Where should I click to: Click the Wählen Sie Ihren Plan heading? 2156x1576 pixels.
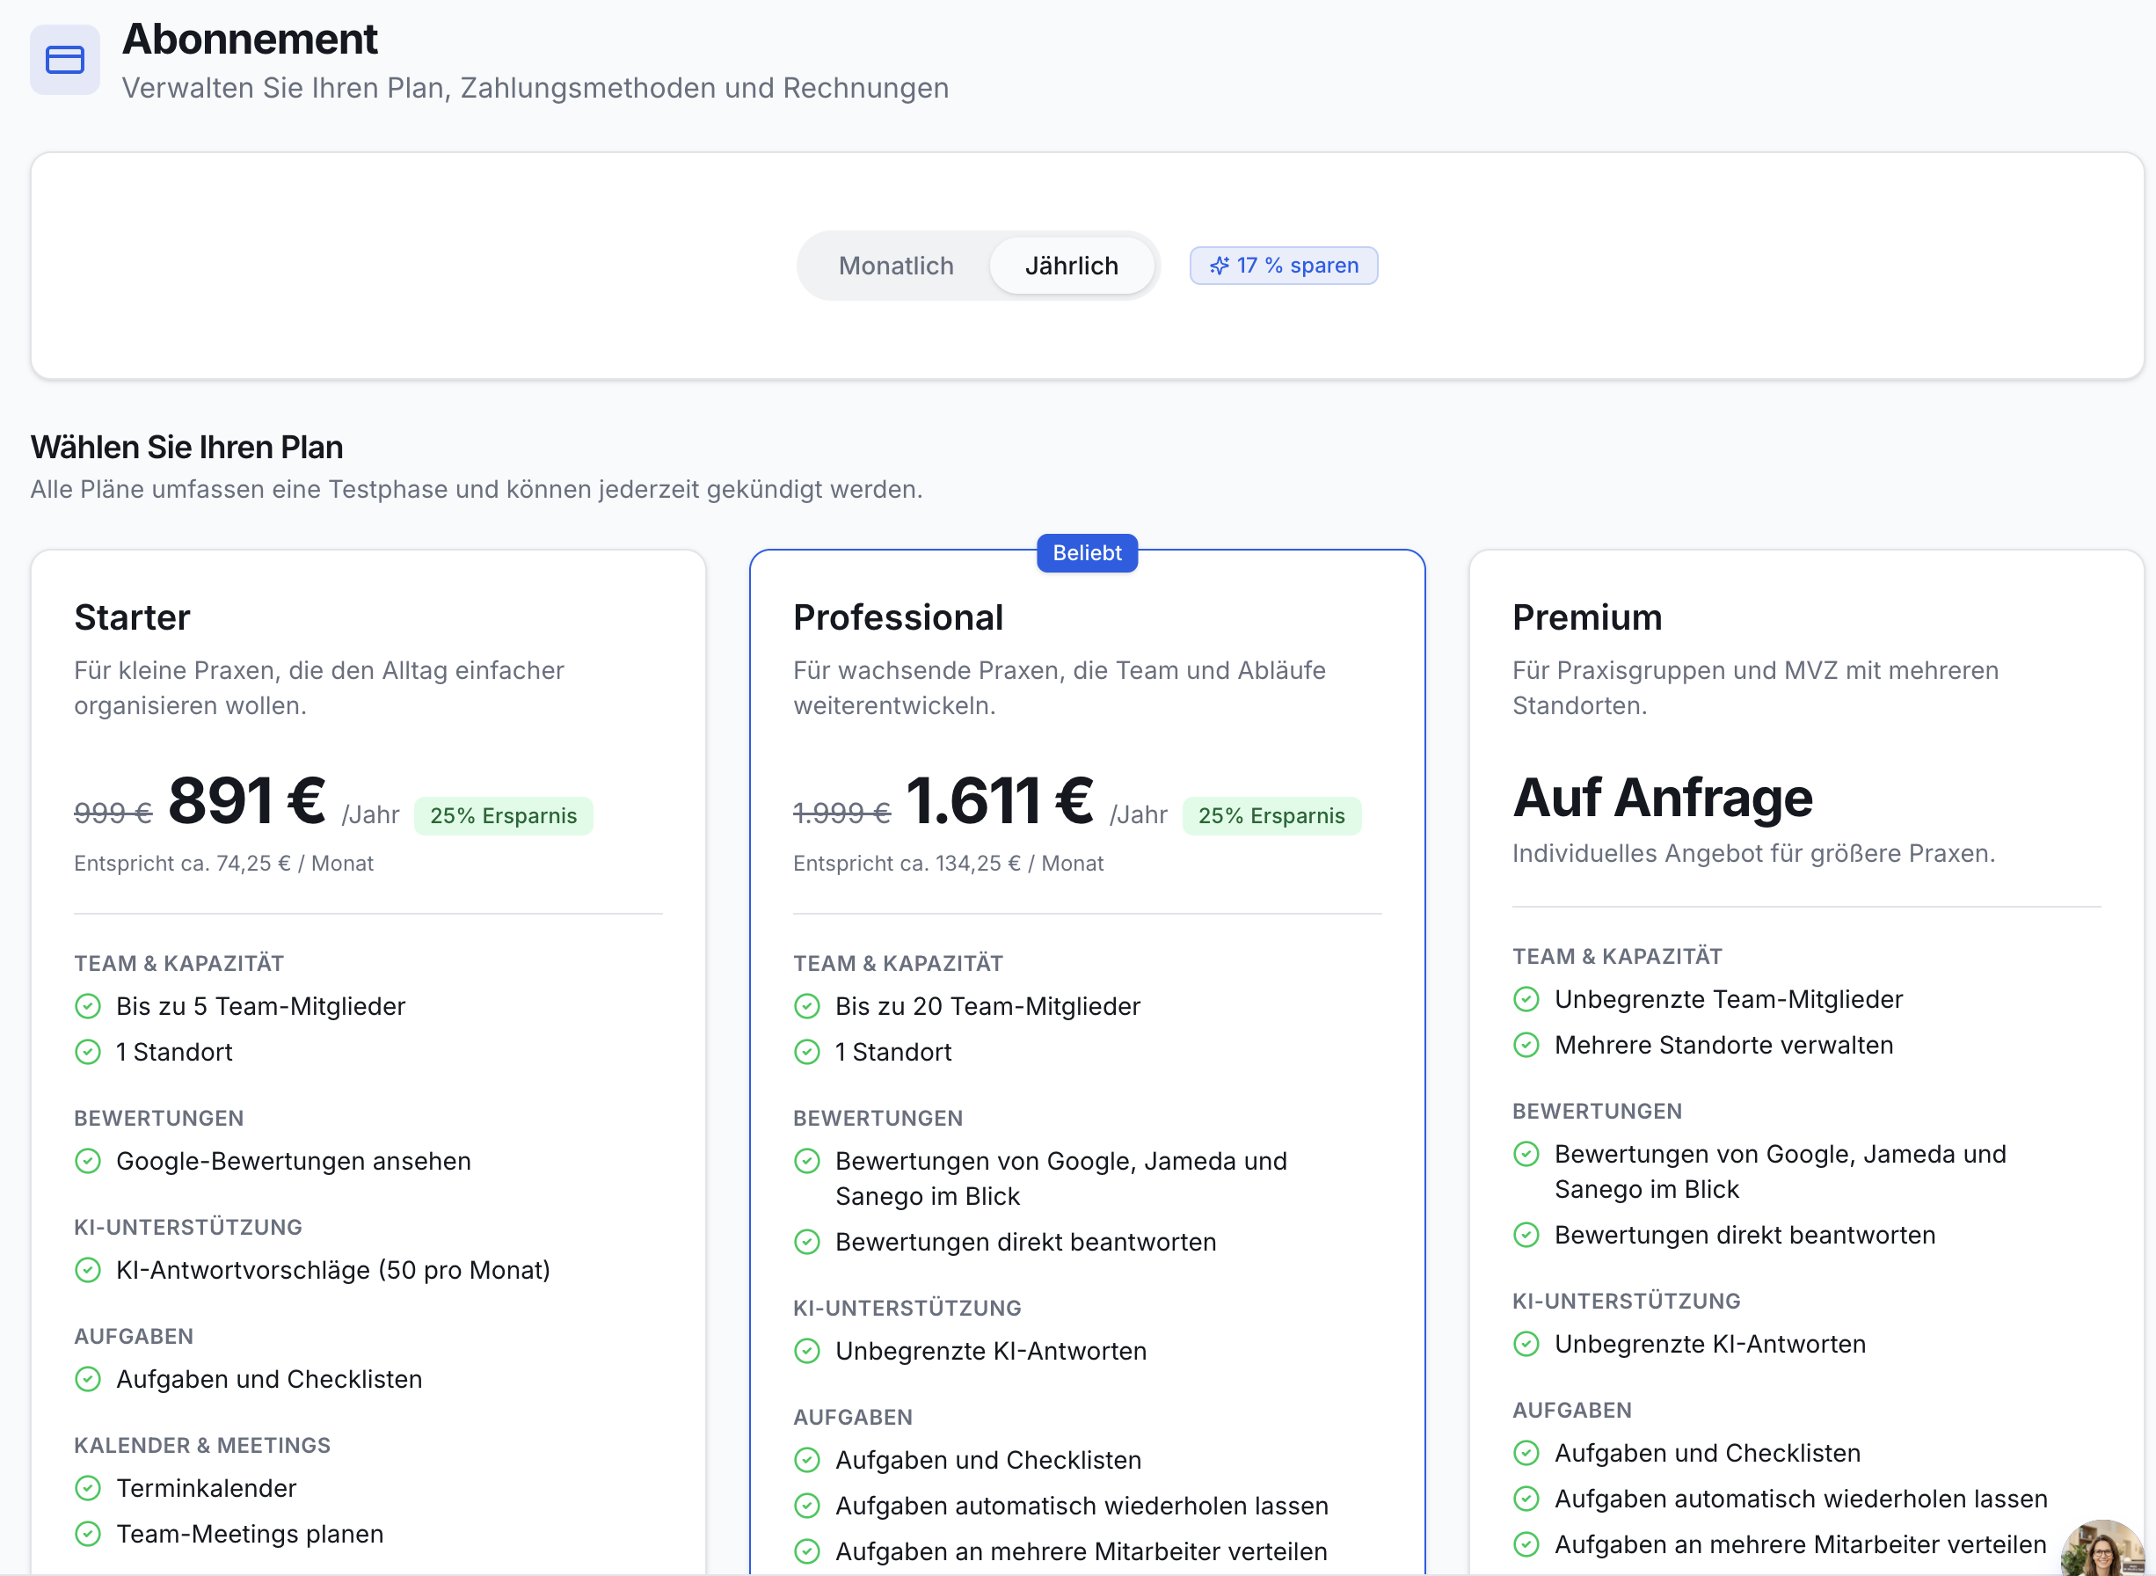[x=187, y=448]
